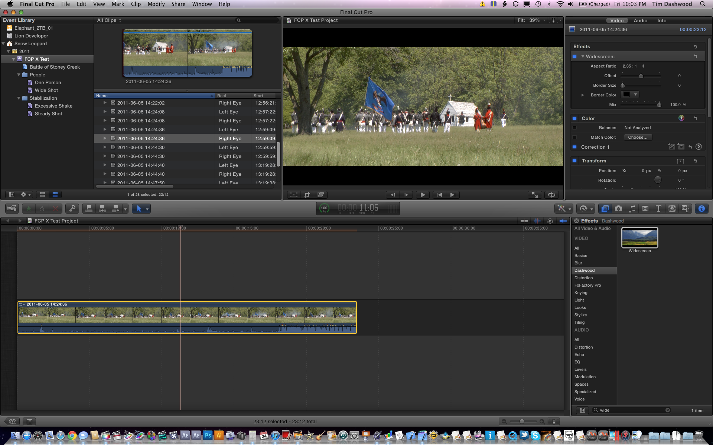Image resolution: width=713 pixels, height=445 pixels.
Task: Open the Music and Sound browser
Action: click(x=632, y=209)
